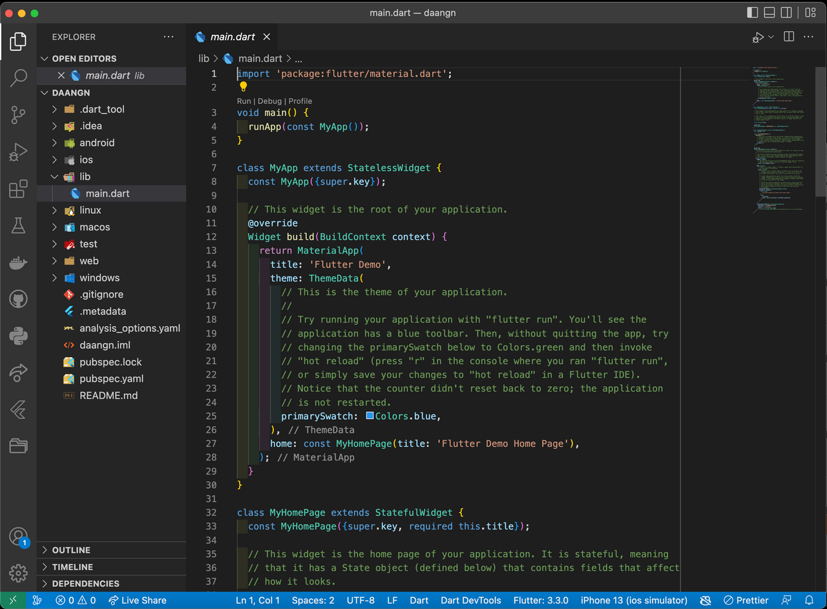Click the source control sync icon in status bar
Image resolution: width=827 pixels, height=609 pixels.
click(x=38, y=600)
